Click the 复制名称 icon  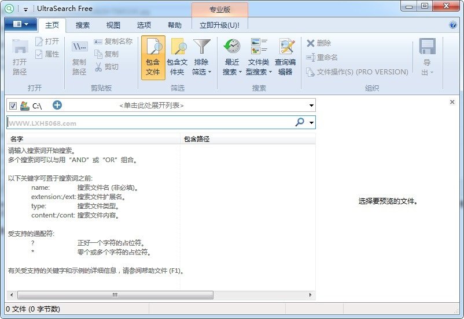coord(98,42)
